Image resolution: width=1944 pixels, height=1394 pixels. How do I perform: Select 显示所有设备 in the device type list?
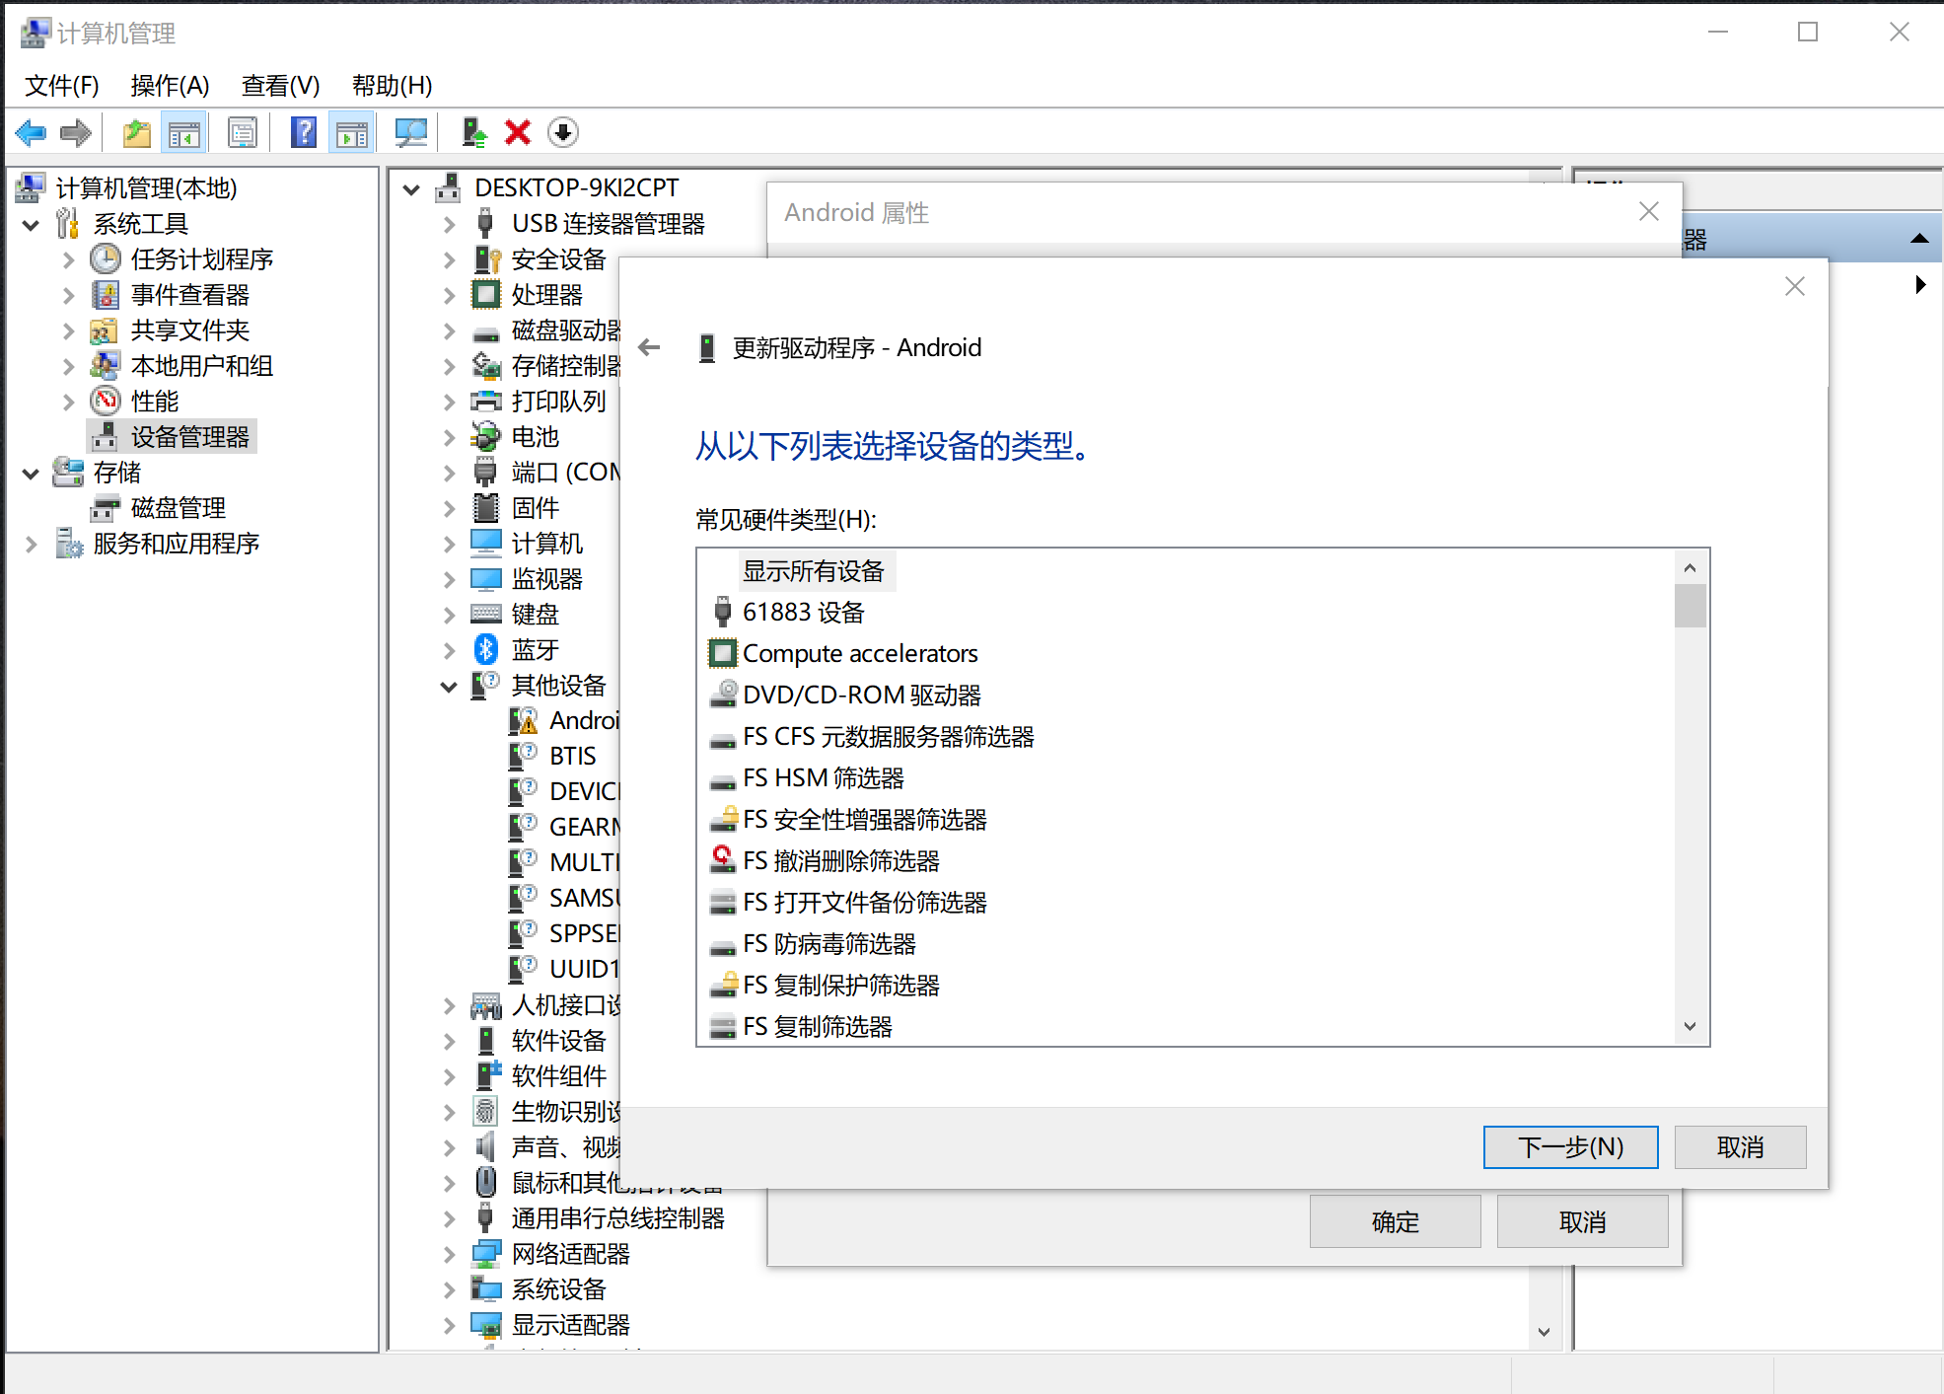coord(816,570)
